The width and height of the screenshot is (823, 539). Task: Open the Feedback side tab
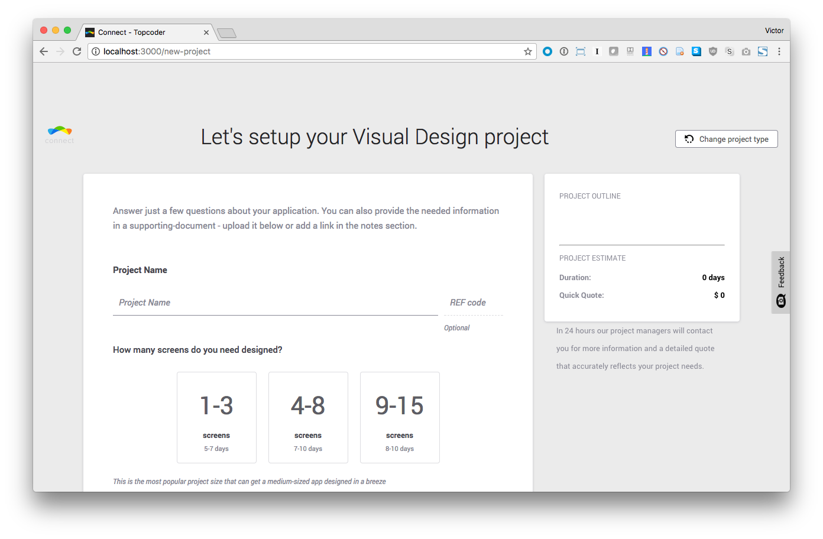coord(781,283)
